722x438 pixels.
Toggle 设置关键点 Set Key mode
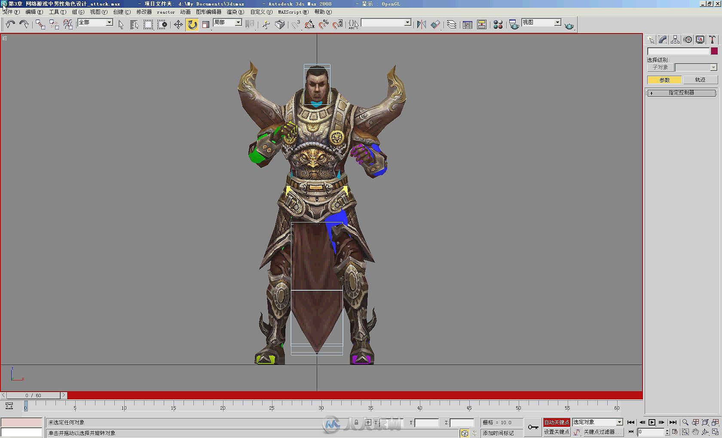pos(556,432)
